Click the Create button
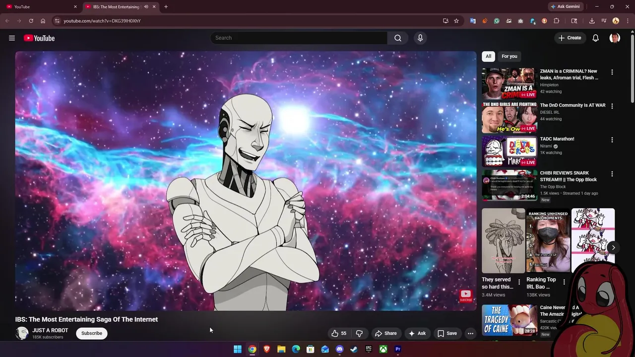This screenshot has width=635, height=357. click(570, 38)
